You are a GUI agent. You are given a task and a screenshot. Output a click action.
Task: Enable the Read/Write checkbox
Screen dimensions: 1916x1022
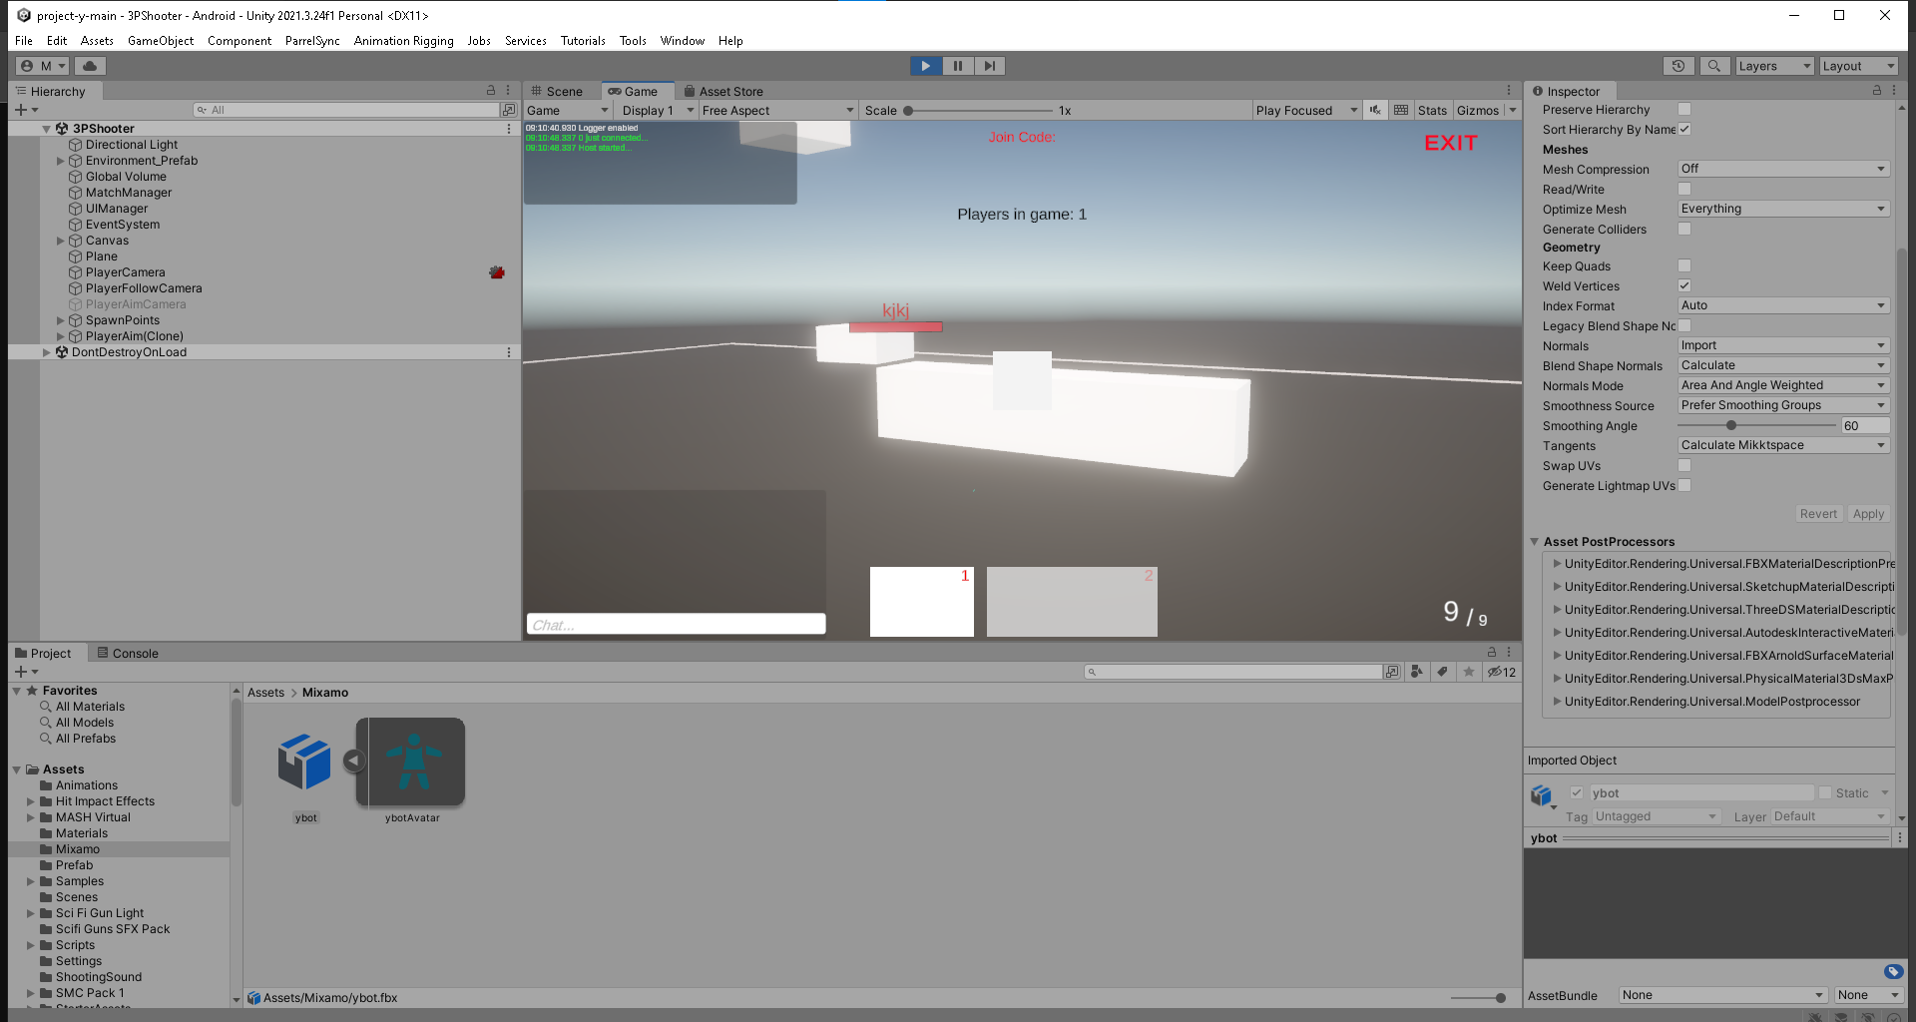click(x=1684, y=189)
